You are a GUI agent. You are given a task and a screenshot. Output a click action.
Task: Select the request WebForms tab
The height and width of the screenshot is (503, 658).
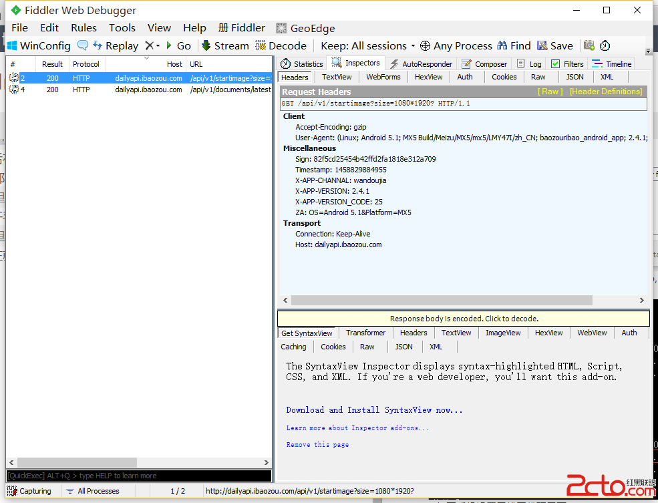(383, 77)
